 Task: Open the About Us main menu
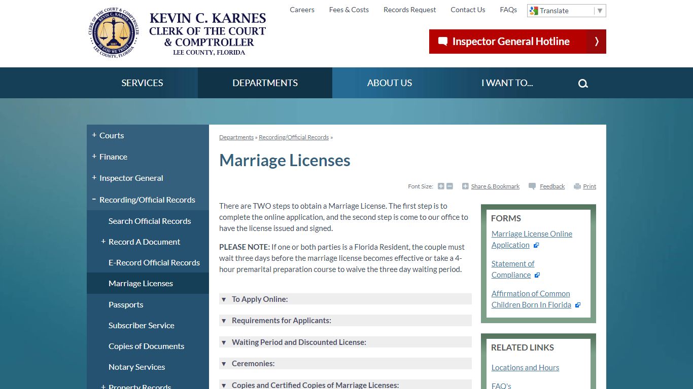[390, 83]
